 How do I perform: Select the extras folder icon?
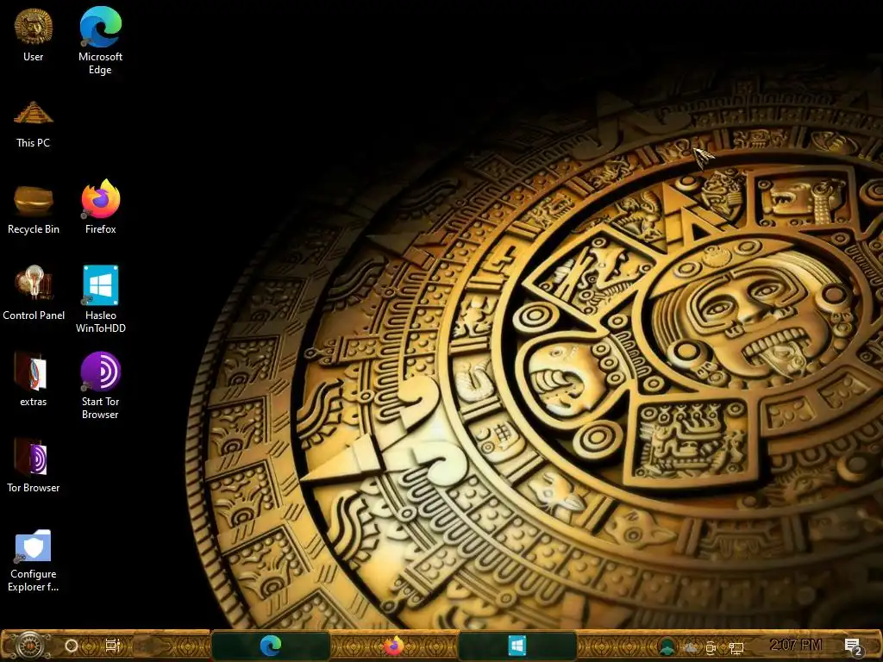pos(32,371)
